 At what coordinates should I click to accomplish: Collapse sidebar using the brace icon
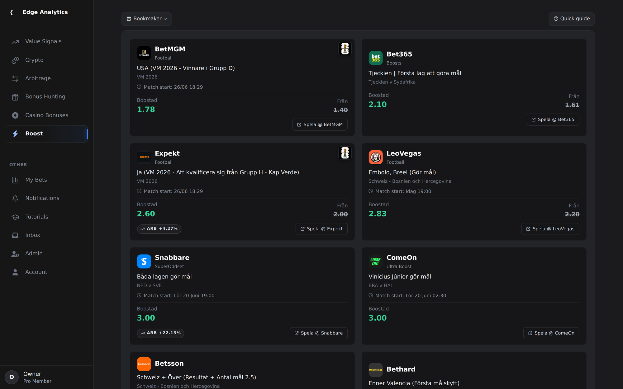pos(12,12)
